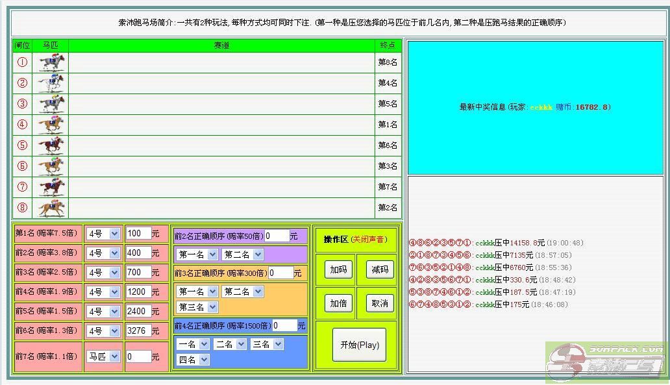Toggle sound off via 关闭声音
This screenshot has width=670, height=385.
tap(368, 240)
